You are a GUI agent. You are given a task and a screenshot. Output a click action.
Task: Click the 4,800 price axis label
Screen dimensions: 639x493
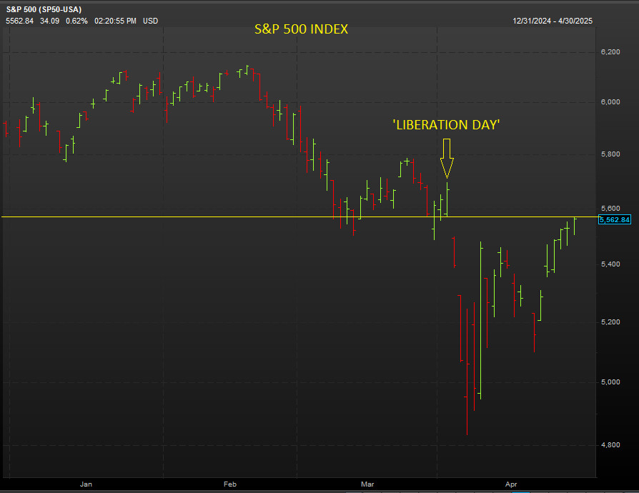(610, 444)
